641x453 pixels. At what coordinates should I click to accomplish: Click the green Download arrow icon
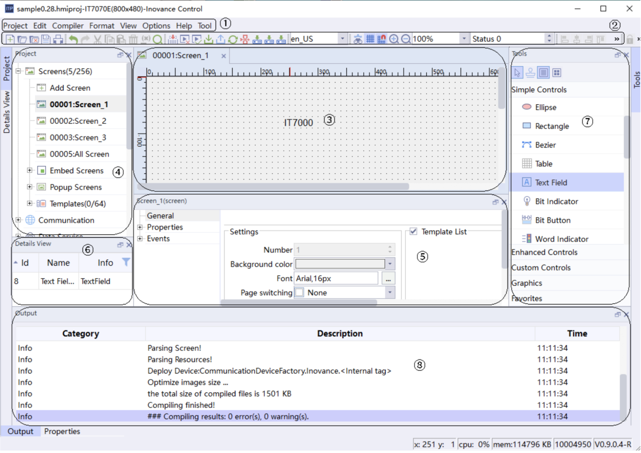tap(208, 39)
